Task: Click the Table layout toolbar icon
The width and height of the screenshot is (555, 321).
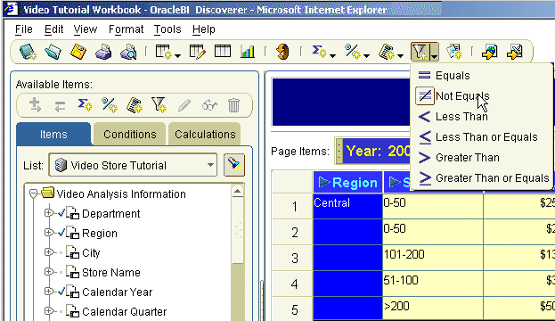Action: 223,52
